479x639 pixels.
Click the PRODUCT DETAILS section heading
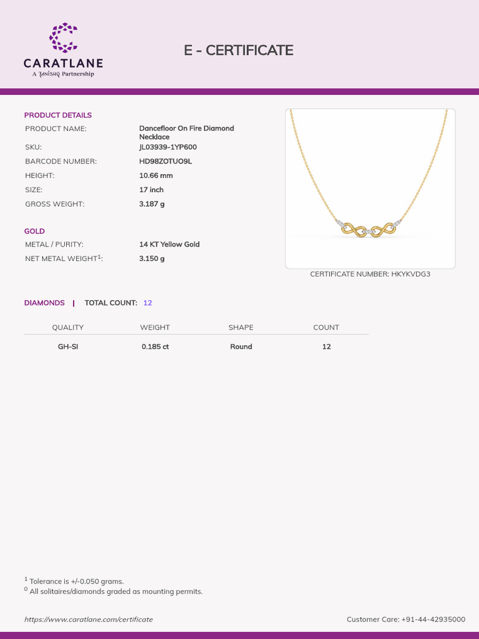(x=58, y=115)
